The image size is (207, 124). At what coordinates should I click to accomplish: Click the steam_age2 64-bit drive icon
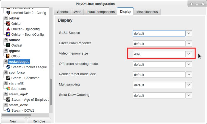coord(6,94)
